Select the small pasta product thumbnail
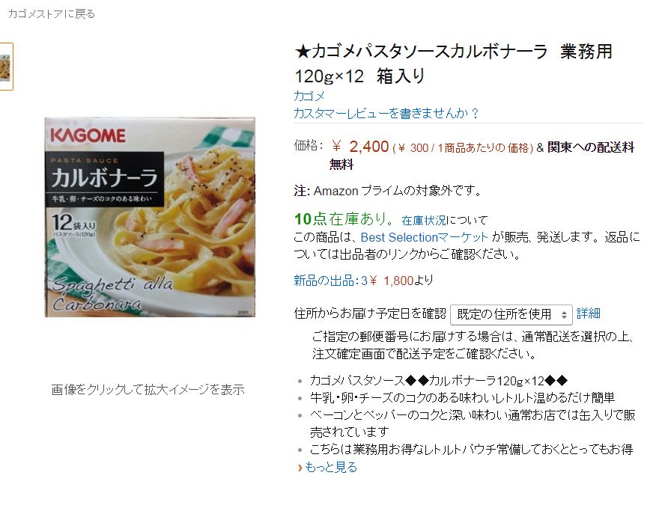662x508 pixels. (5, 67)
